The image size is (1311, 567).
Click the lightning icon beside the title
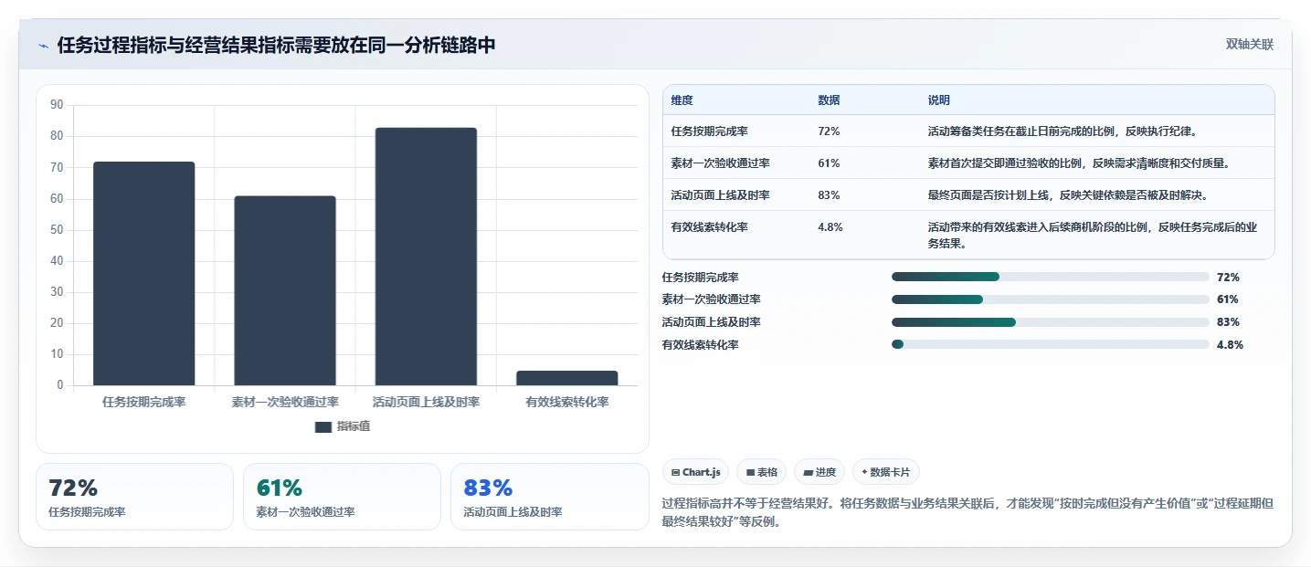43,46
